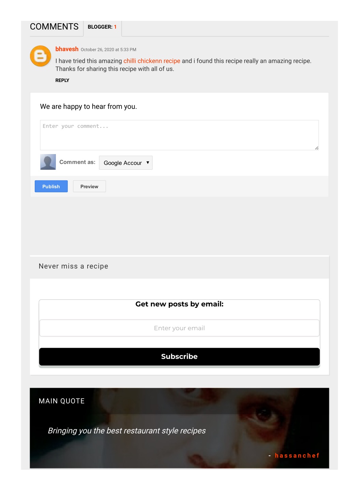Switch to the BLOGGER: 1 tab
This screenshot has width=349, height=495.
[x=102, y=27]
